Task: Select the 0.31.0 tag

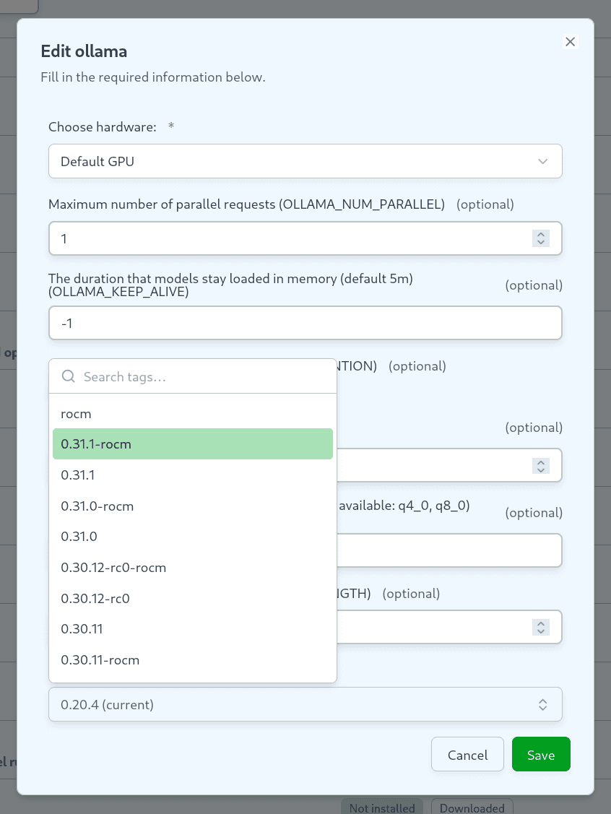Action: click(193, 536)
